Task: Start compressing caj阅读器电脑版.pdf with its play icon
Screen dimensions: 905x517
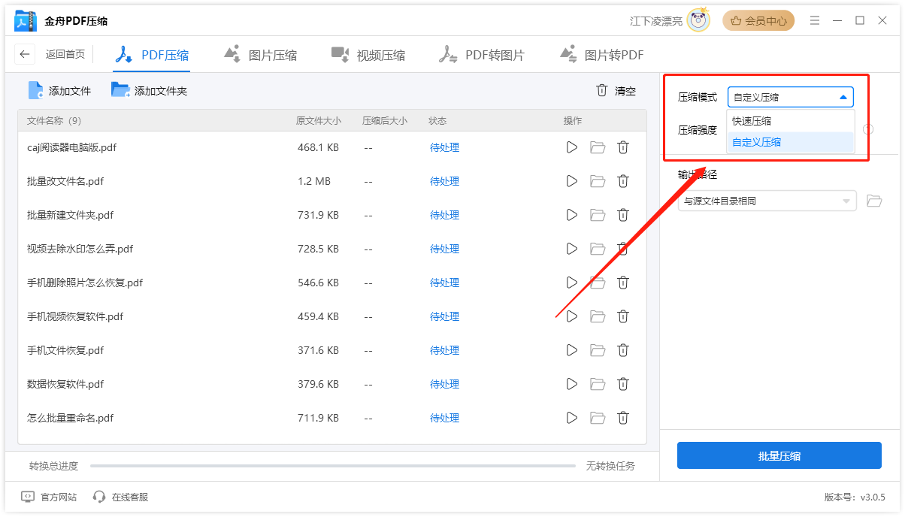Action: click(x=571, y=147)
